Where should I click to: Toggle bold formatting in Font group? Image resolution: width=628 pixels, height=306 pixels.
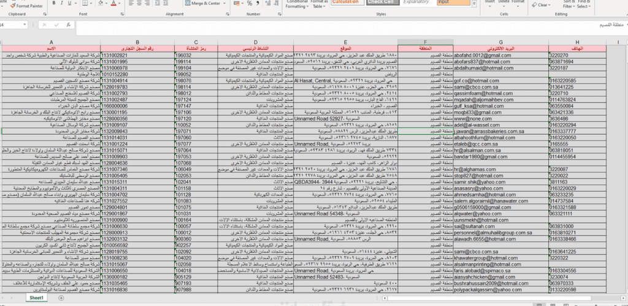point(53,4)
